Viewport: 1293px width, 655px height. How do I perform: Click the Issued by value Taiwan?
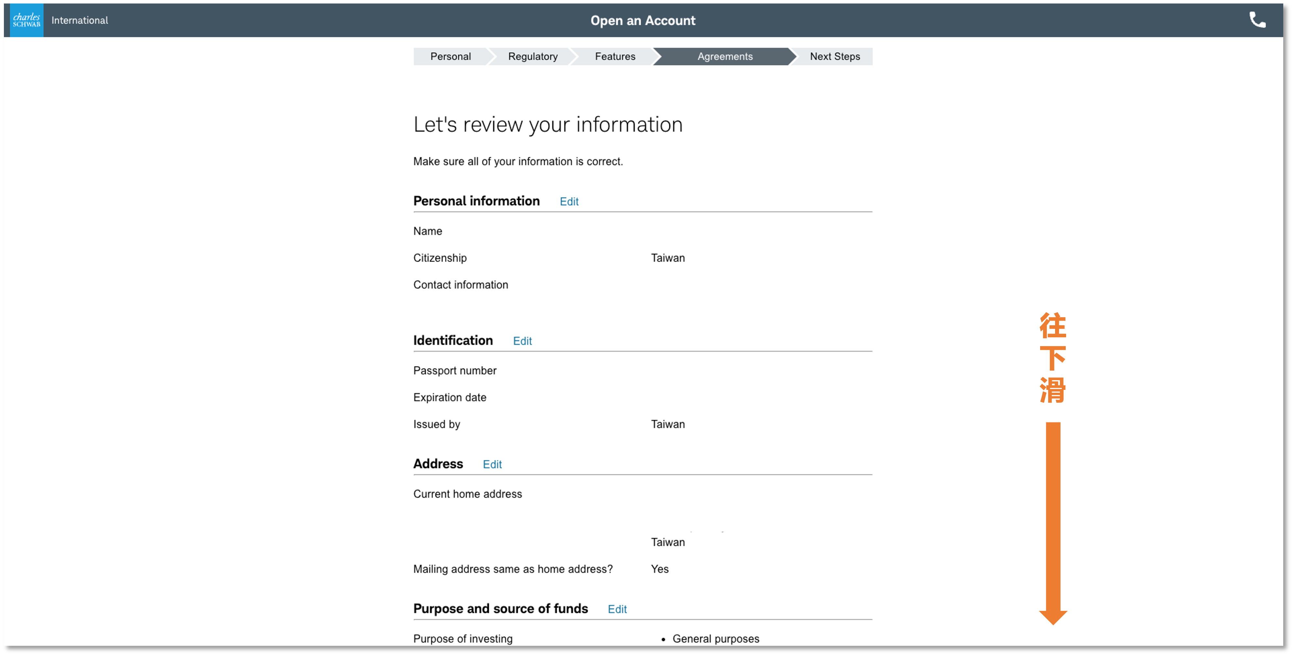[x=668, y=424]
